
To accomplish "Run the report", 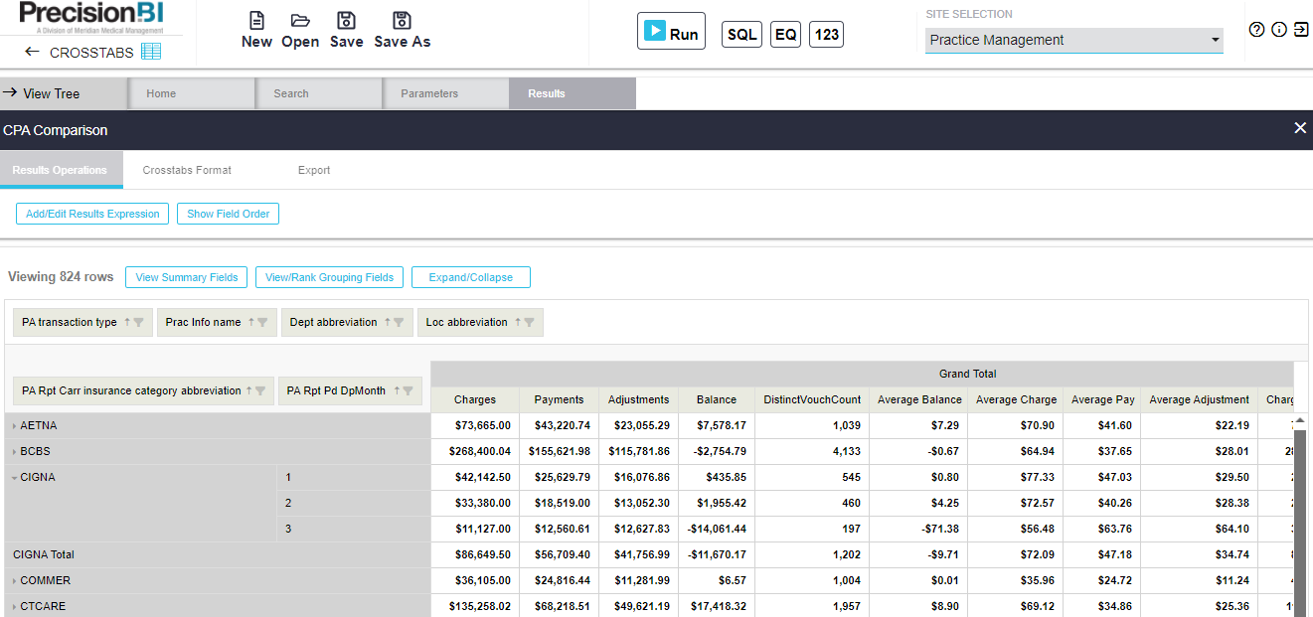I will pos(671,31).
